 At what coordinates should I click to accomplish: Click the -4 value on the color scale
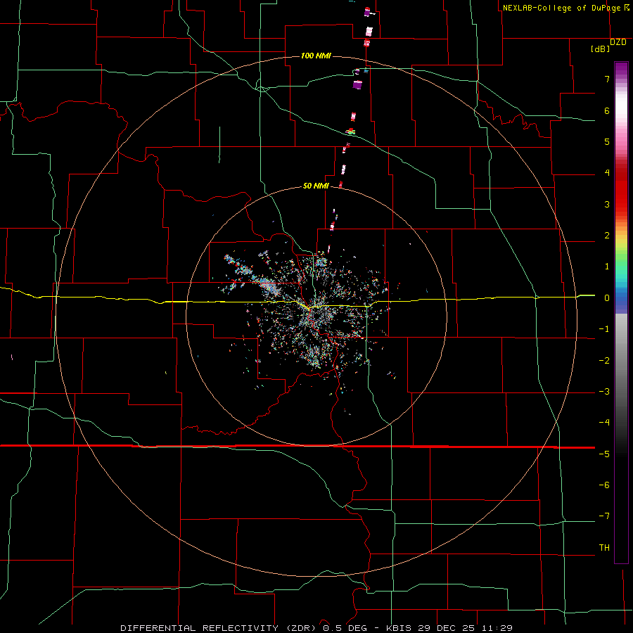[x=604, y=423]
